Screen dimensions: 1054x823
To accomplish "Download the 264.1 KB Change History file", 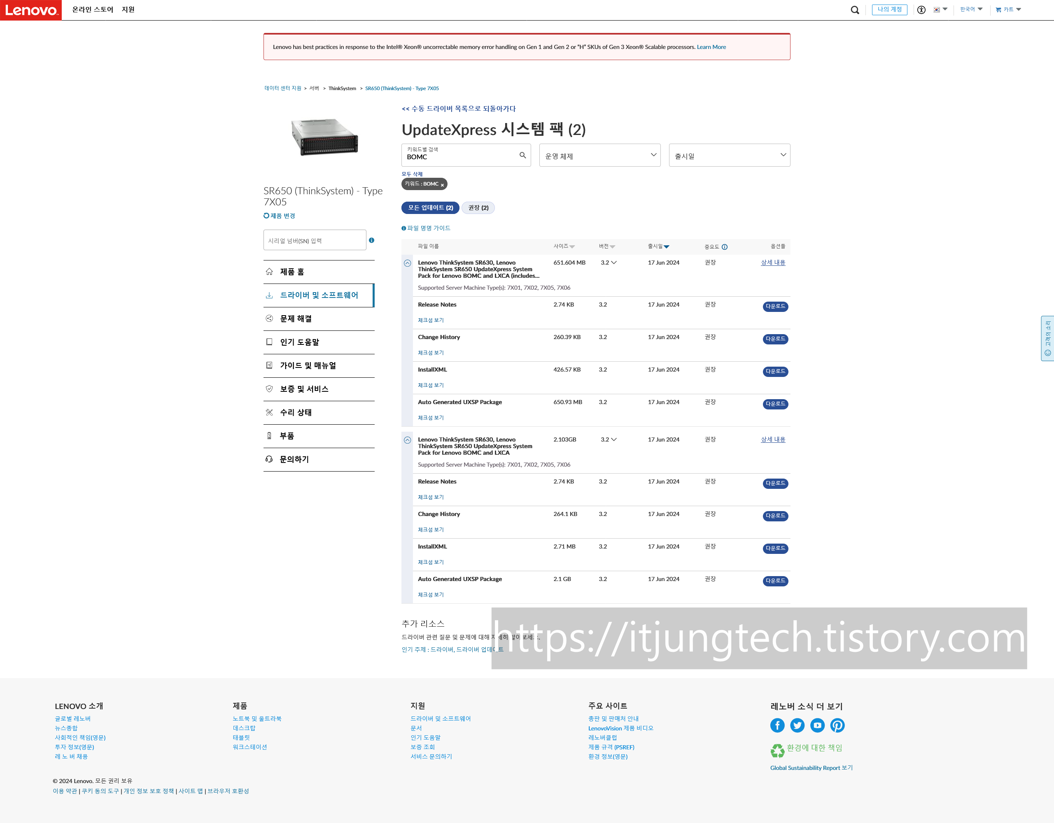I will 775,516.
